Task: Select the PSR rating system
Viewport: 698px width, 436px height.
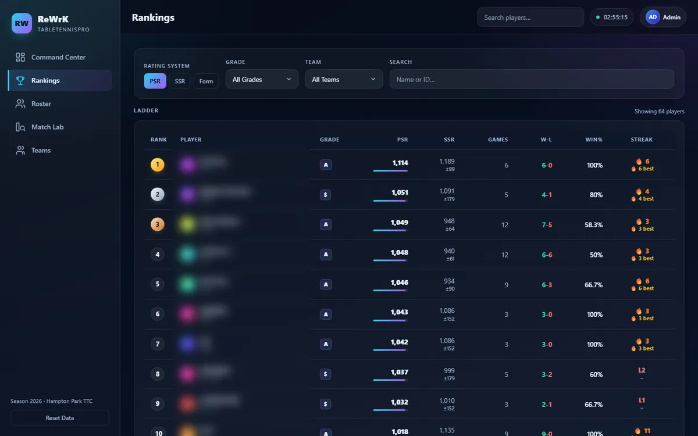Action: point(155,81)
